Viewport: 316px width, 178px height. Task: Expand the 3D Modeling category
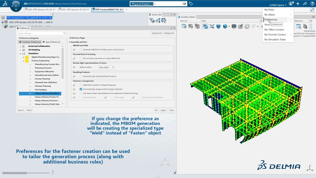pos(20,50)
